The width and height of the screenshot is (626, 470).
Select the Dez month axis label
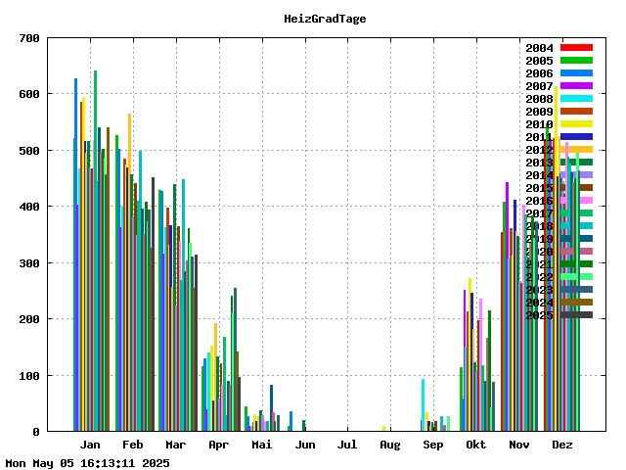coord(562,445)
